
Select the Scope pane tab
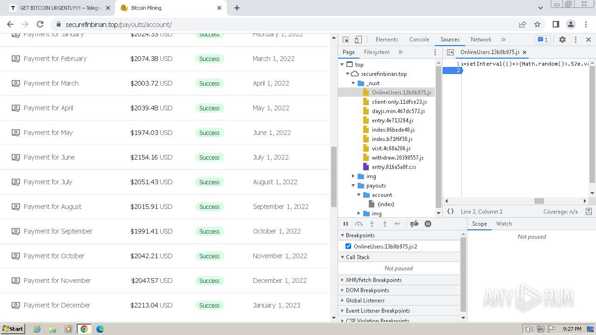point(480,224)
